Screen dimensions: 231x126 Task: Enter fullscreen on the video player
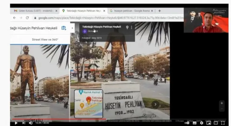pyautogui.click(x=223, y=123)
